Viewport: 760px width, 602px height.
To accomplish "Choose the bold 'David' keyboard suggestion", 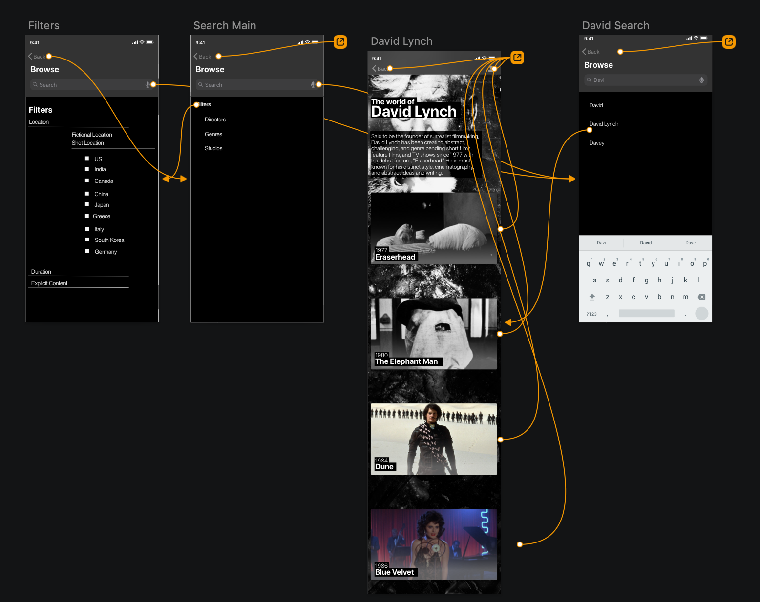I will [x=646, y=243].
